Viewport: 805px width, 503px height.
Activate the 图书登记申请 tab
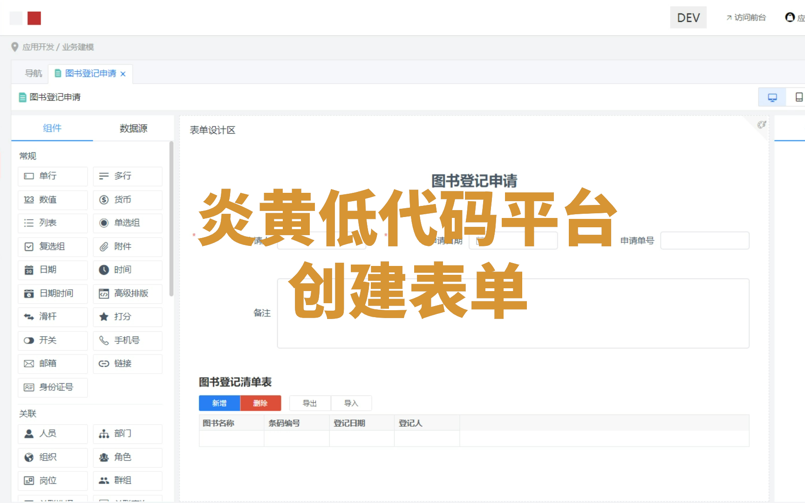(x=90, y=74)
